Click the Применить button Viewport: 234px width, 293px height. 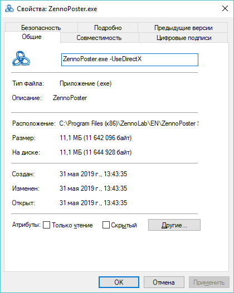[x=209, y=282]
